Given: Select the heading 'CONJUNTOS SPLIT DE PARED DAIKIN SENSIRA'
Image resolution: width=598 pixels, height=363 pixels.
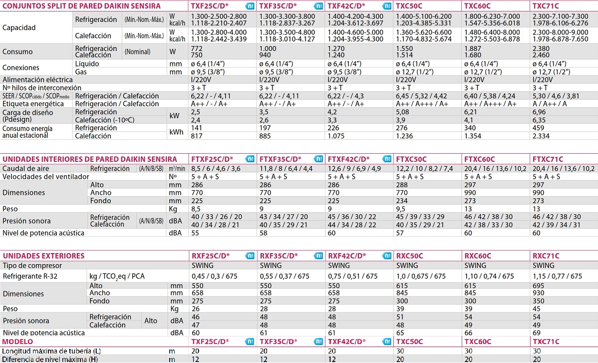Looking at the screenshot, I should point(82,6).
